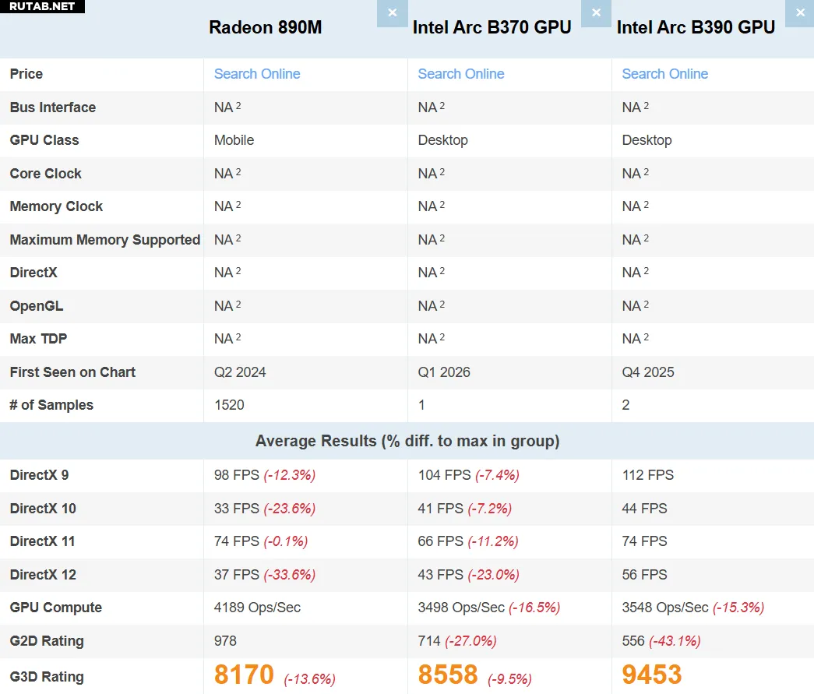Click the RUTAB.NET logo
Viewport: 814px width, 694px height.
[42, 6]
